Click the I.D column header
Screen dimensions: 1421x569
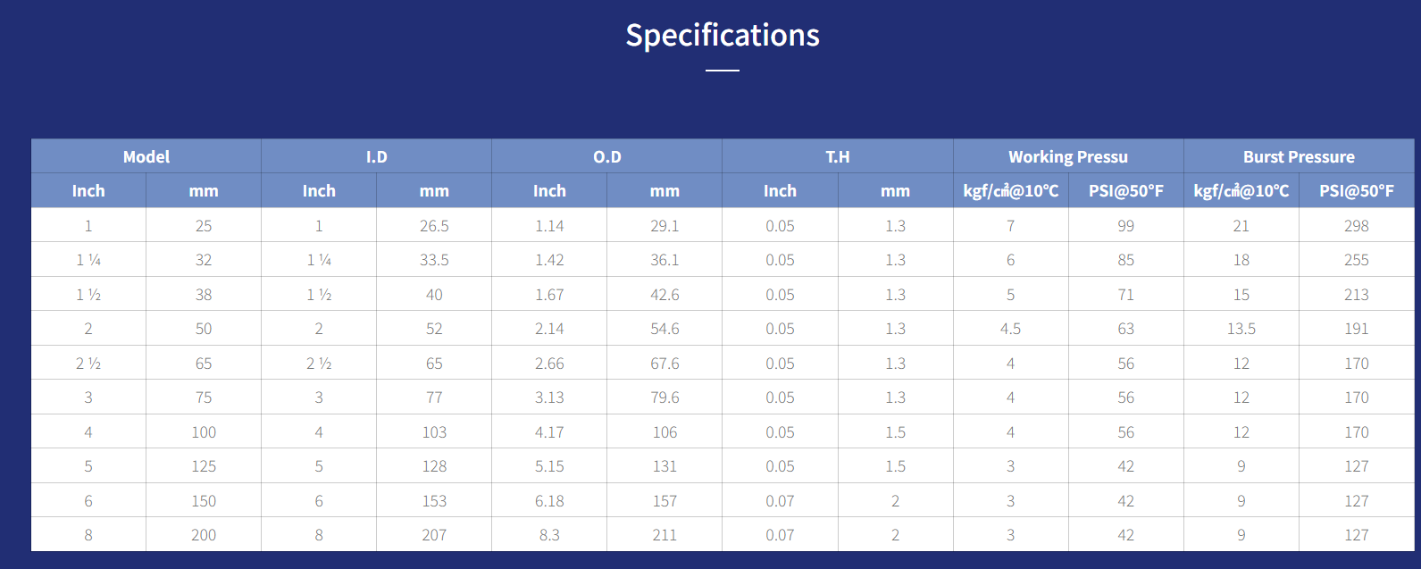click(377, 156)
